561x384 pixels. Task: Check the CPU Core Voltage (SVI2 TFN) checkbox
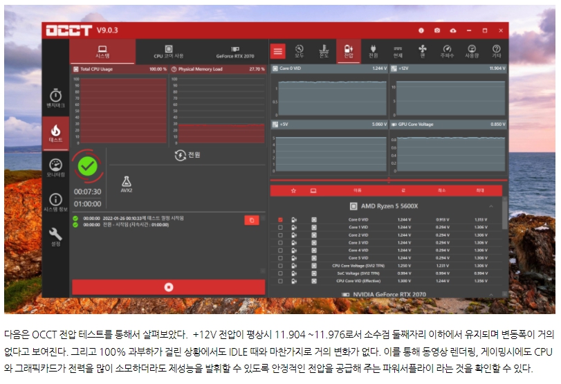tap(280, 266)
